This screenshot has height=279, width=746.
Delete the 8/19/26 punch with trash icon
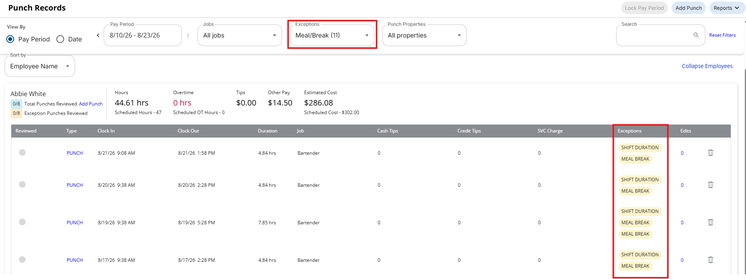710,222
